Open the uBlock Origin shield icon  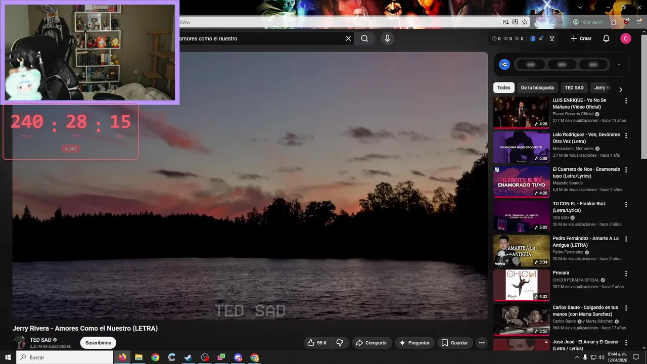(x=626, y=22)
